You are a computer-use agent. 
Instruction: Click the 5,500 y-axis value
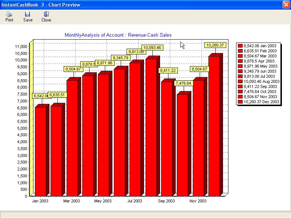click(x=22, y=121)
